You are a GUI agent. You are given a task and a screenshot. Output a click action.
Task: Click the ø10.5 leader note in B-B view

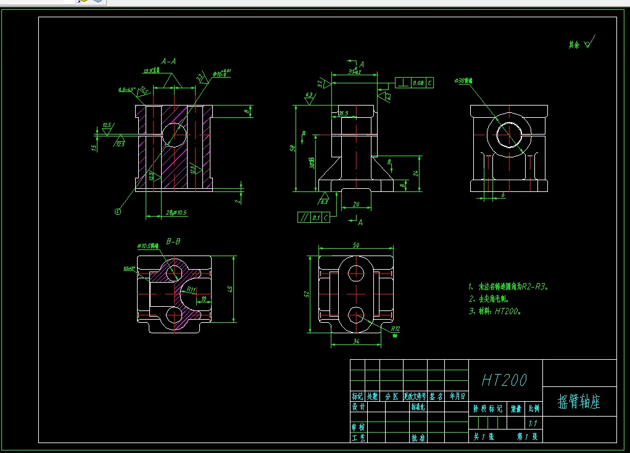tap(148, 246)
